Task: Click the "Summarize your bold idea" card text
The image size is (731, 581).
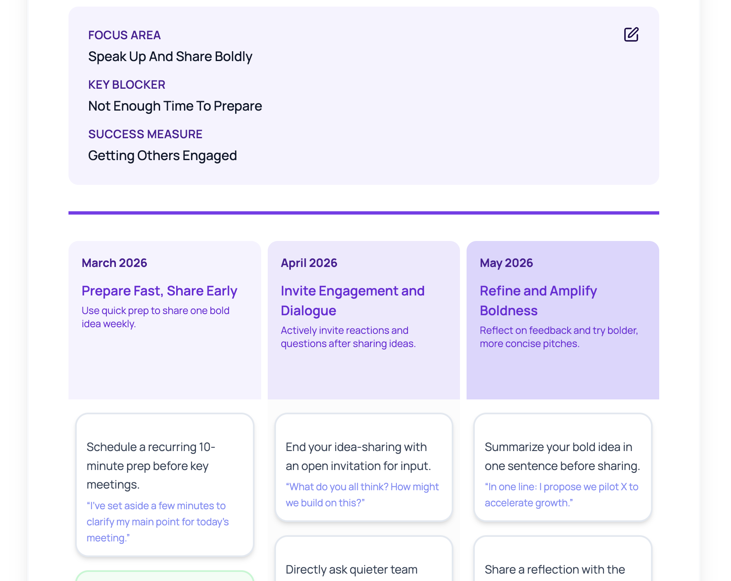Action: pos(562,456)
